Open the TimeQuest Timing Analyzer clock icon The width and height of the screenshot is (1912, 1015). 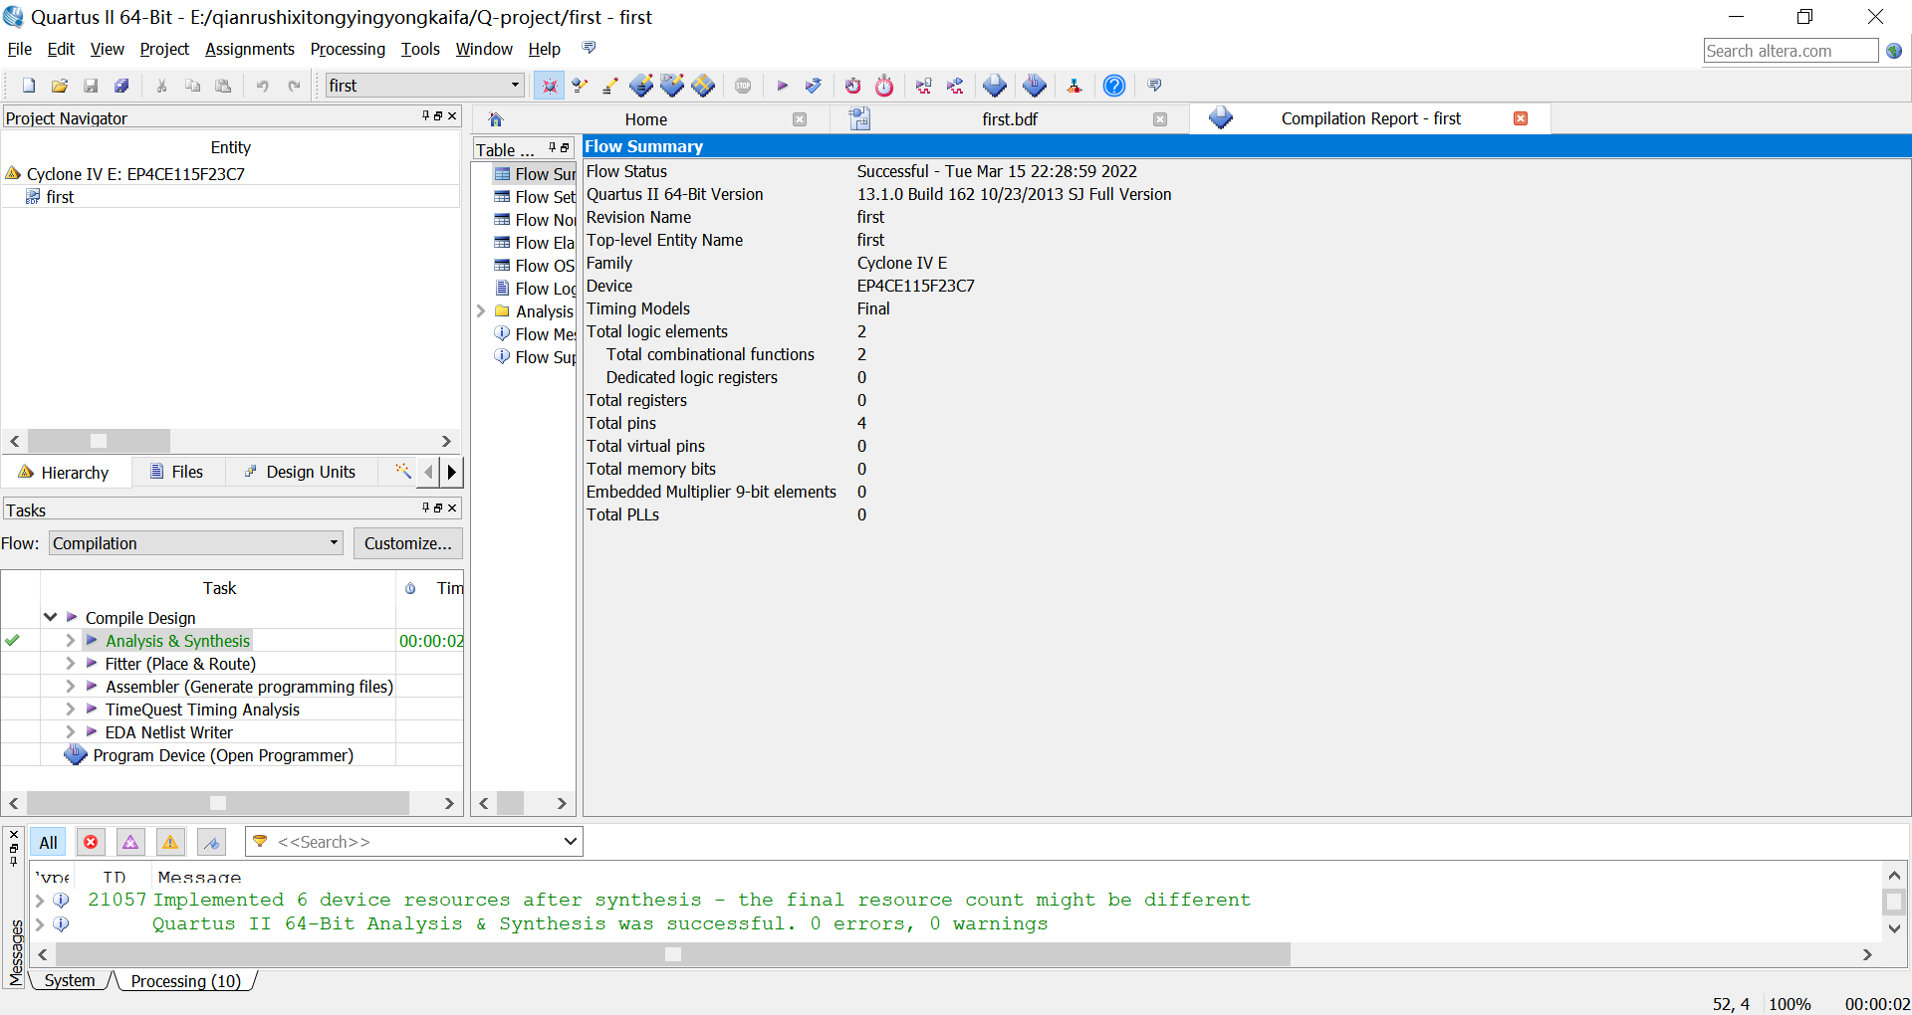pyautogui.click(x=884, y=86)
